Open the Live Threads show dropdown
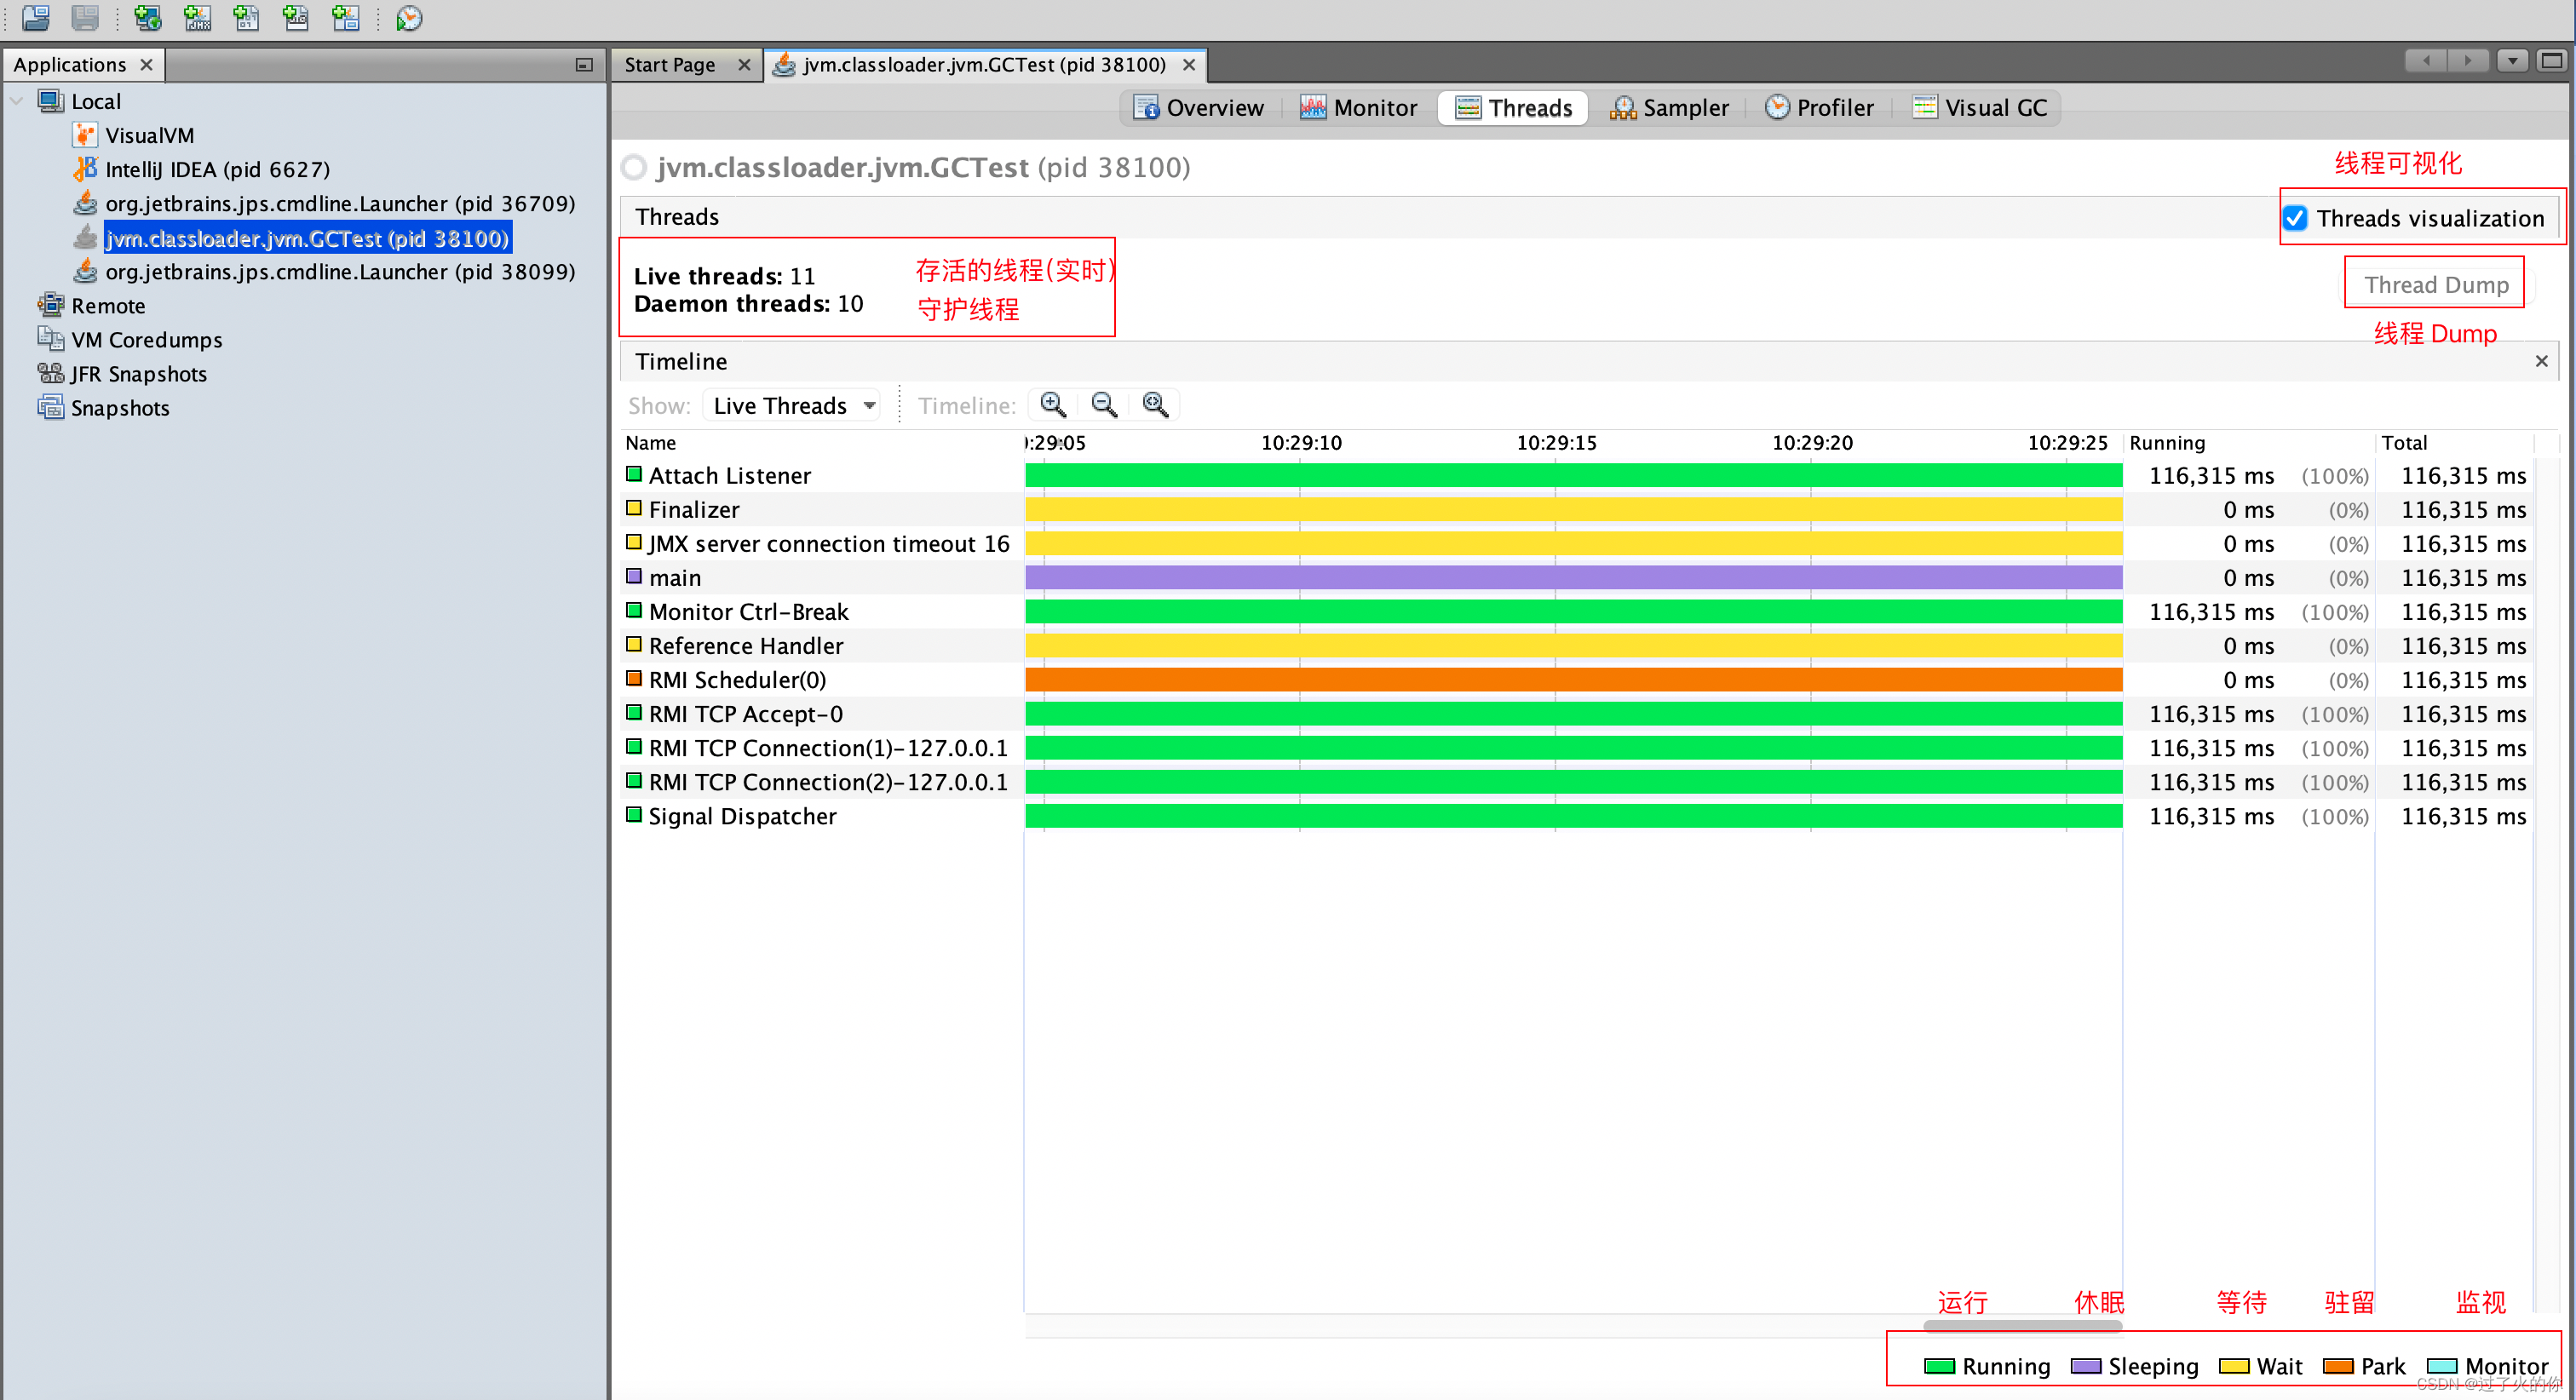Image resolution: width=2576 pixels, height=1400 pixels. [x=792, y=405]
